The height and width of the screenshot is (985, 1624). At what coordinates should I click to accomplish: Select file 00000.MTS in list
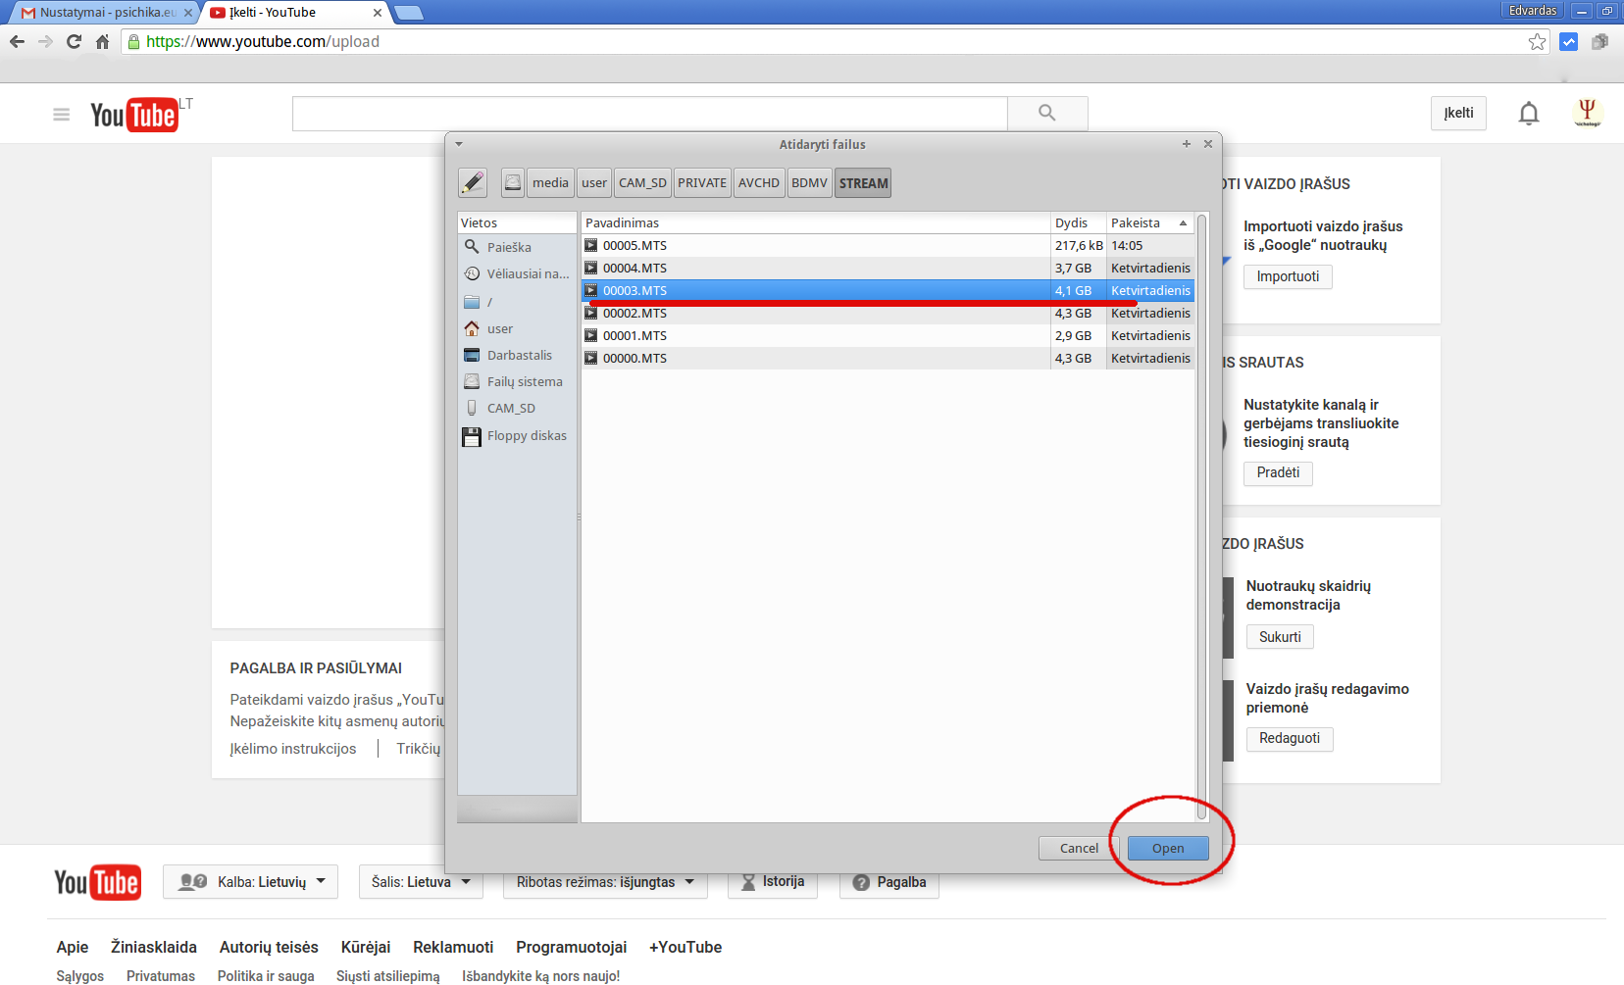[888, 358]
